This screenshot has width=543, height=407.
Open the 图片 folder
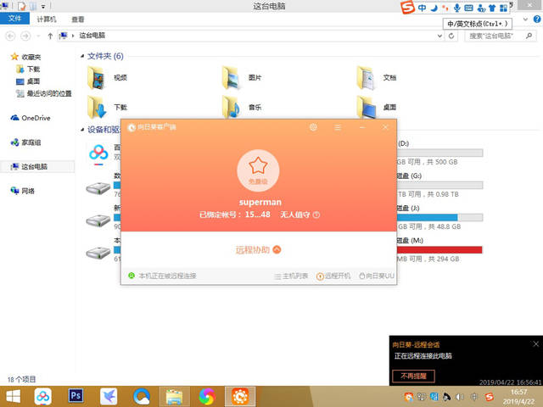[242, 77]
